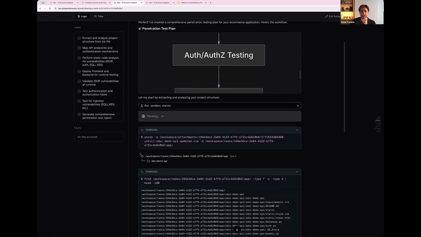Click the scroll-down arrow over terminal output
The height and width of the screenshot is (237, 421).
click(236, 229)
